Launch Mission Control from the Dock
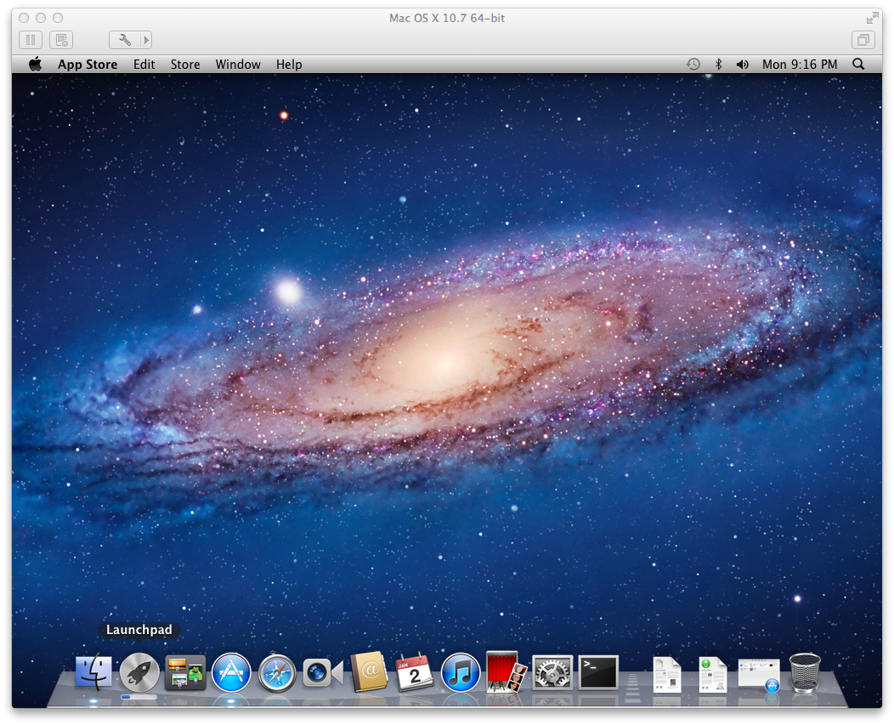Screen dimensions: 894x725 185,672
